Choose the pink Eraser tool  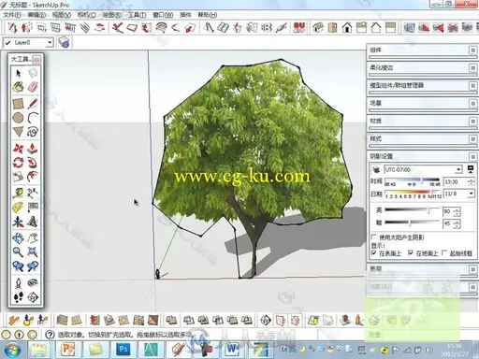pyautogui.click(x=33, y=87)
